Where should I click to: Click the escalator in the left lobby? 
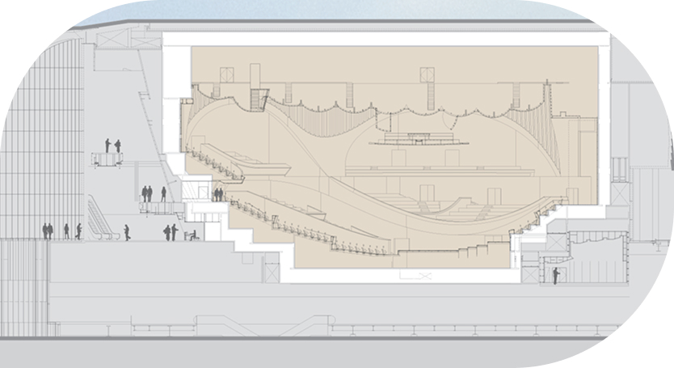point(99,218)
